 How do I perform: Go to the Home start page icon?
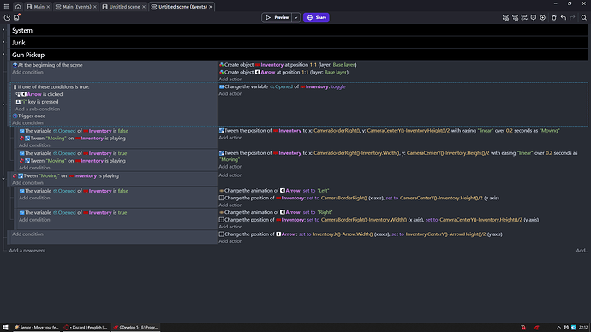18,6
